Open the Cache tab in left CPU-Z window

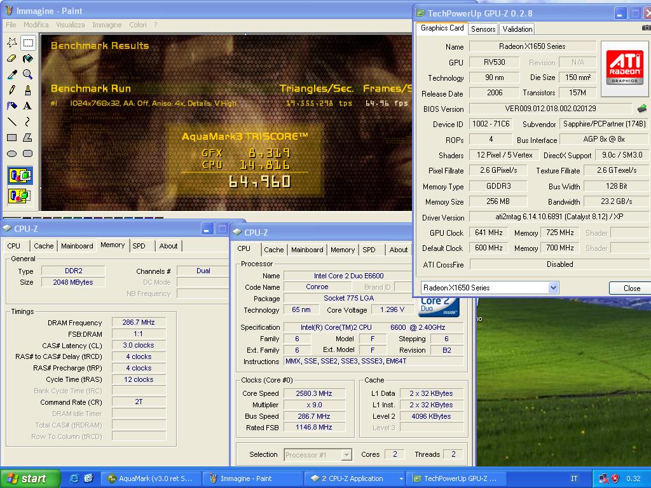(x=44, y=246)
